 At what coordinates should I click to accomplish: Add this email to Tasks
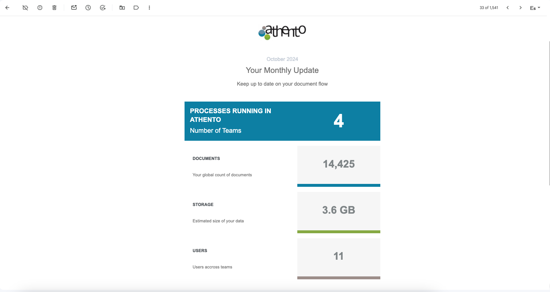103,8
